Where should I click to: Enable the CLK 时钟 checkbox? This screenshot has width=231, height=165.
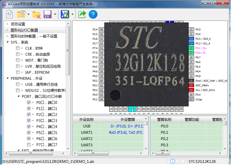(18, 48)
